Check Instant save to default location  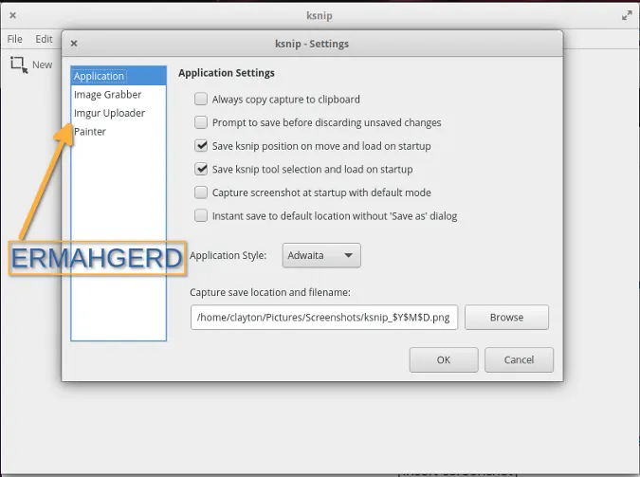click(x=201, y=215)
